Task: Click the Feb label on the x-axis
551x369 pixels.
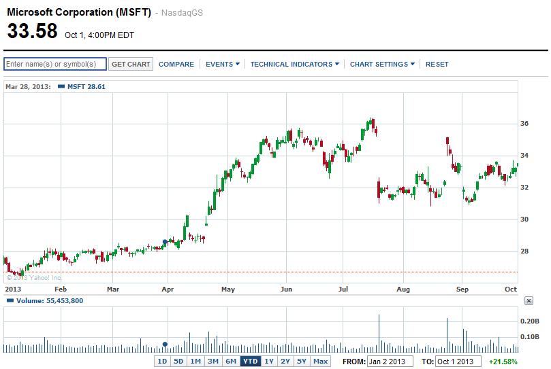Action: [61, 289]
